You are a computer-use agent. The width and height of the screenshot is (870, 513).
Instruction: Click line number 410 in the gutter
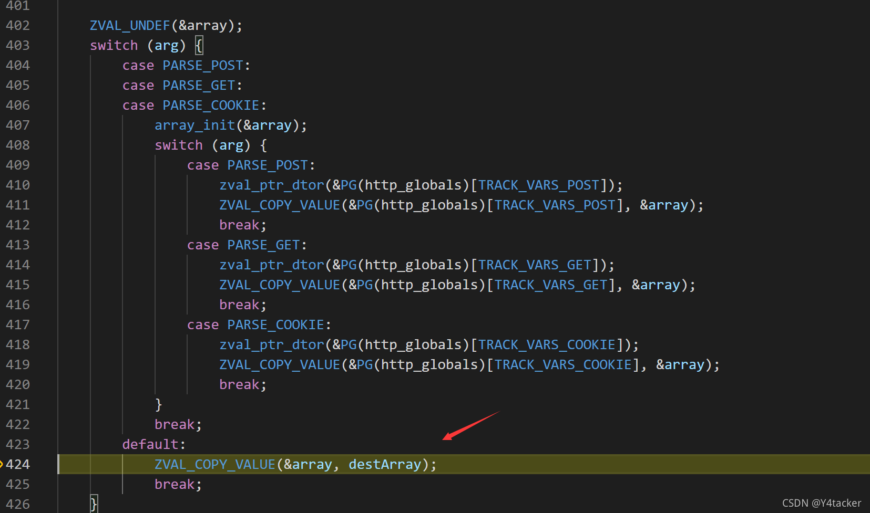(x=18, y=185)
